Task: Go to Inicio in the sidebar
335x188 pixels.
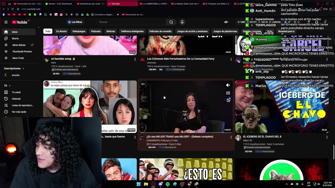Action: [x=18, y=32]
